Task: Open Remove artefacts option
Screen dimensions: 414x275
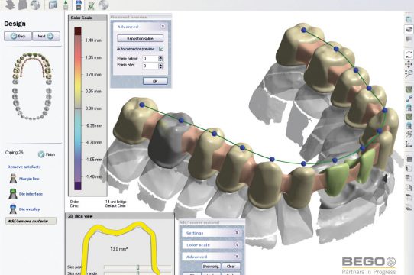Action: [24, 167]
